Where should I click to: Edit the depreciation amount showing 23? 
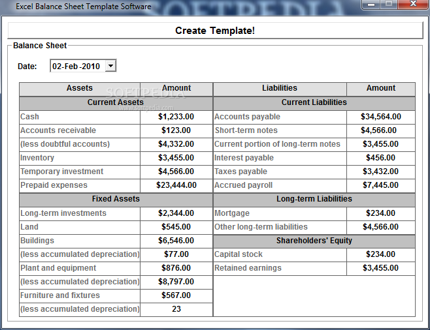pyautogui.click(x=176, y=309)
